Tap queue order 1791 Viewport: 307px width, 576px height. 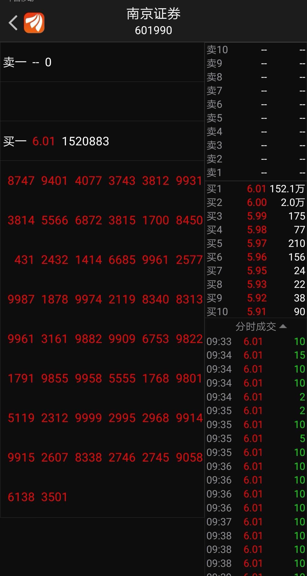21,378
